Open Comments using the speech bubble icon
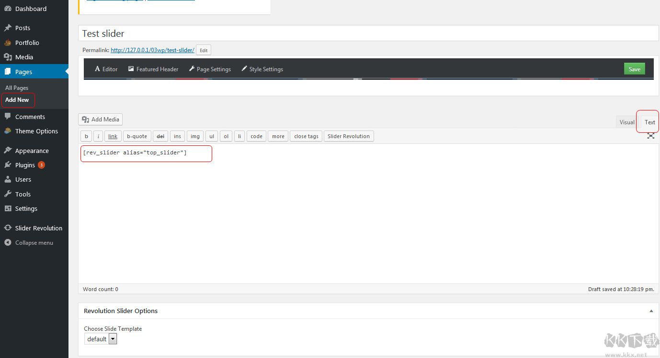 [x=8, y=117]
